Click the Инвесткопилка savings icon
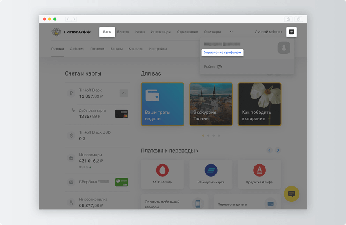The height and width of the screenshot is (225, 346). 71,202
